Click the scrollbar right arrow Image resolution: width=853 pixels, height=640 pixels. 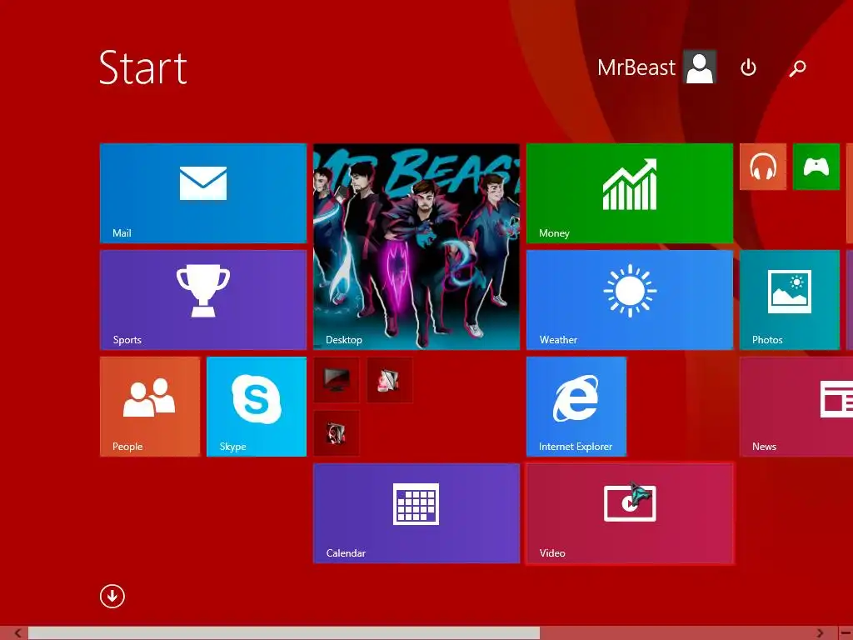pyautogui.click(x=820, y=633)
